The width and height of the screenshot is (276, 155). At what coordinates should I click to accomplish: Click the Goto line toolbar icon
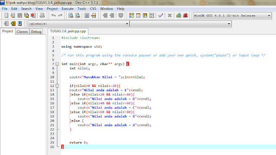(x=94, y=15)
